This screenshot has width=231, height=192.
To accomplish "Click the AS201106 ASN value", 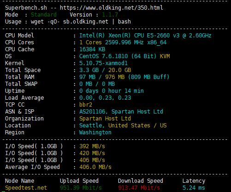I will [x=92, y=112].
